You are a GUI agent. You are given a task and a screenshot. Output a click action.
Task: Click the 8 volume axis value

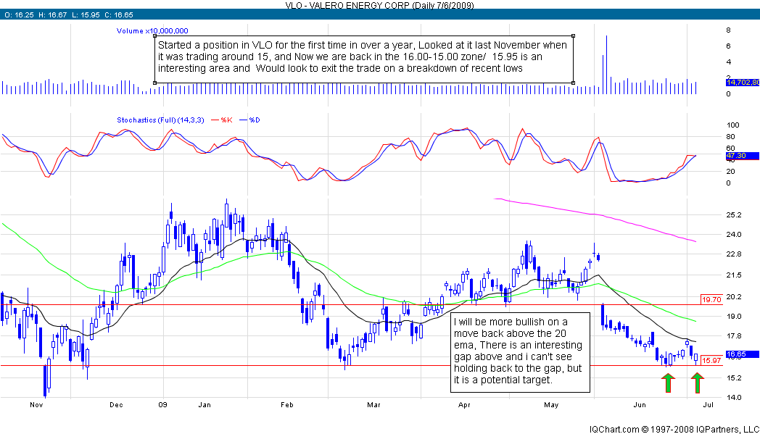[729, 30]
